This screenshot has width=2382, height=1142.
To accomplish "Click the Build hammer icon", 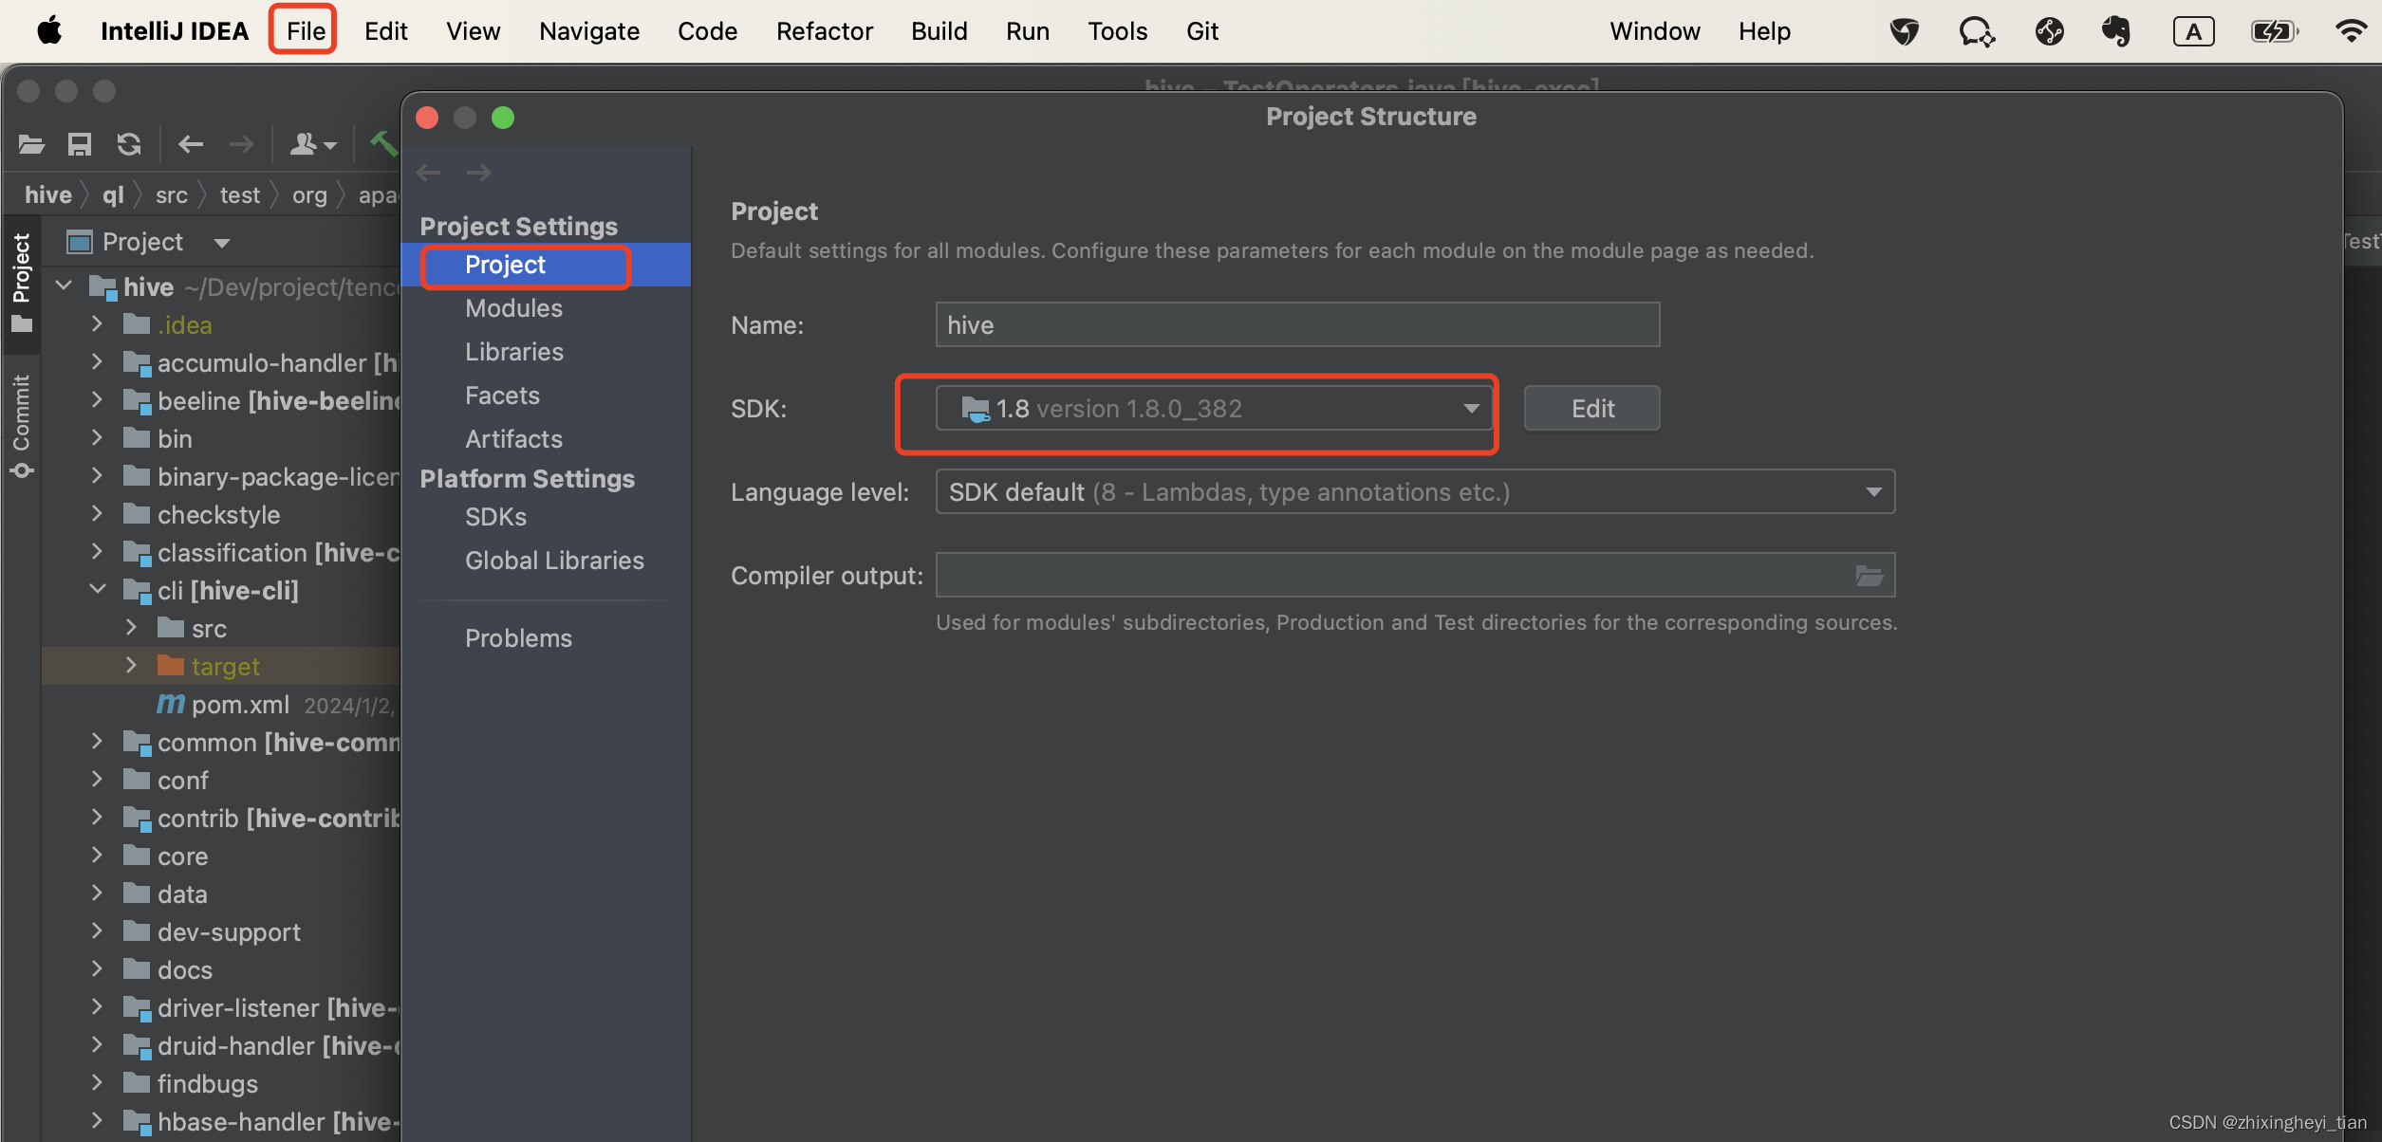I will pos(383,144).
